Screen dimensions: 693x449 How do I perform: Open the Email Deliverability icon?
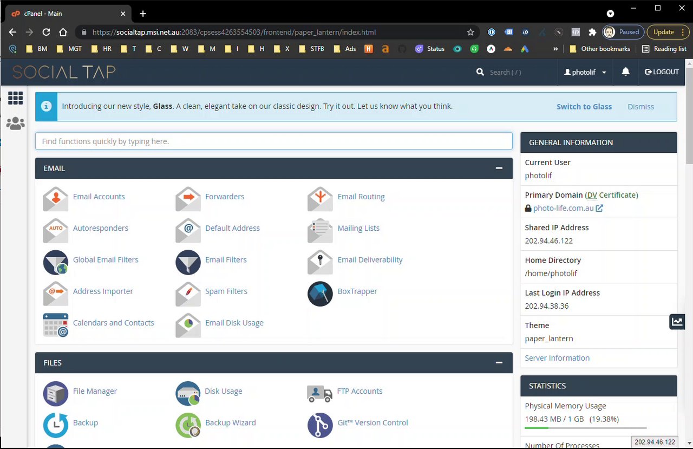(x=320, y=262)
